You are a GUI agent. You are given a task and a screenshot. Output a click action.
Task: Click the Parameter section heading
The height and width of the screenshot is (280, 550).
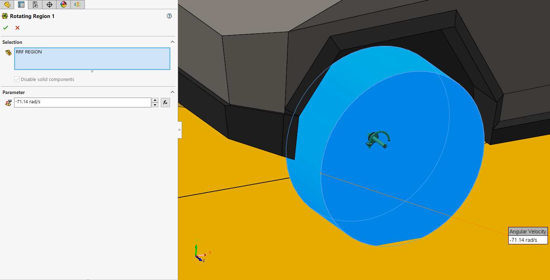coord(14,92)
